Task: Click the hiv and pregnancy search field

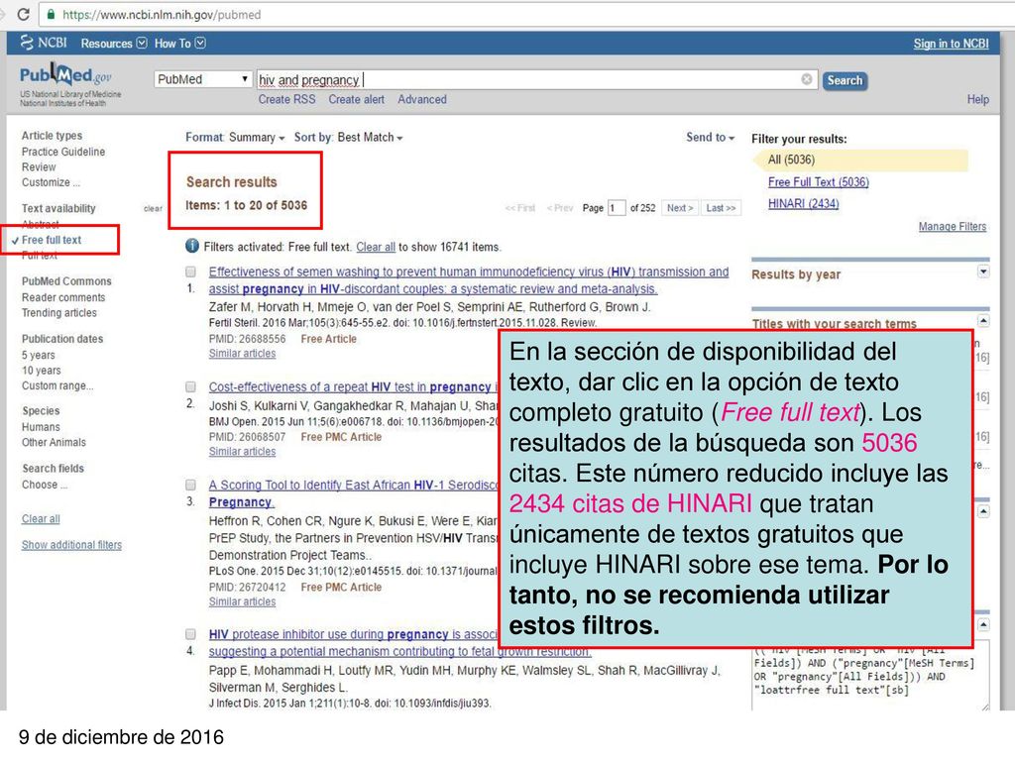Action: [x=537, y=79]
